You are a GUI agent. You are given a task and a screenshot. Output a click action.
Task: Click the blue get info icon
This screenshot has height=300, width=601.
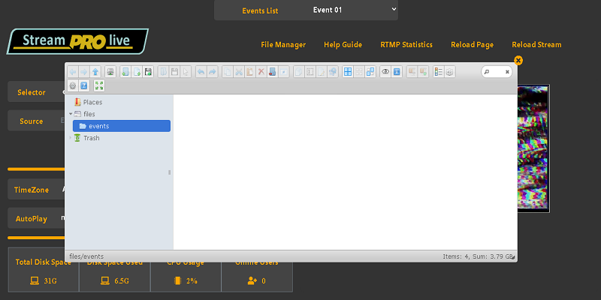[x=397, y=72]
